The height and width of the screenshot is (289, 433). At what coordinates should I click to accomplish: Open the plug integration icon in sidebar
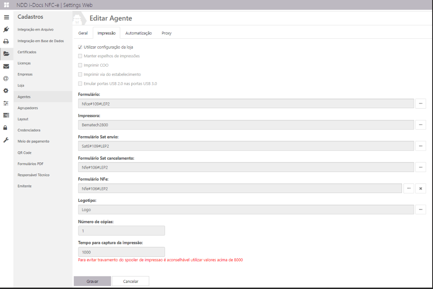click(x=6, y=29)
